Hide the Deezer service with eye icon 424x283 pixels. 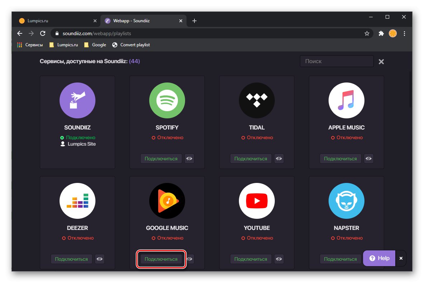pyautogui.click(x=100, y=259)
